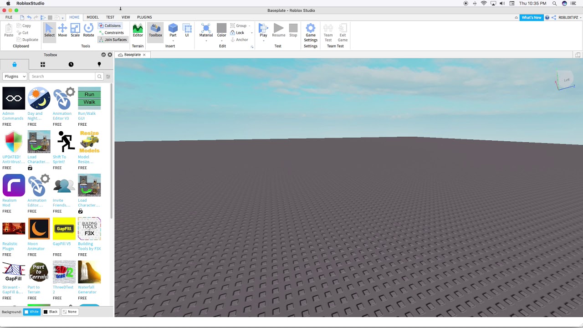Select the Move tool
Screen dimensions: 583x328
click(x=62, y=31)
